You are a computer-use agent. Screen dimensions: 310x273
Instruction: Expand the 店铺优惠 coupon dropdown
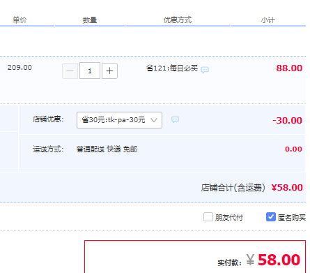119,120
